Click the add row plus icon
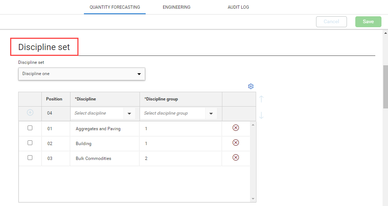The width and height of the screenshot is (388, 206). coord(30,113)
